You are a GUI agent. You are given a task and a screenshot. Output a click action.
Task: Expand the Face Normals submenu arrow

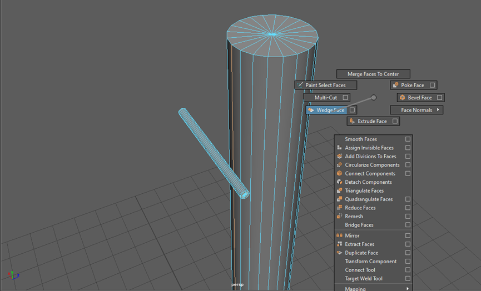[x=438, y=109]
